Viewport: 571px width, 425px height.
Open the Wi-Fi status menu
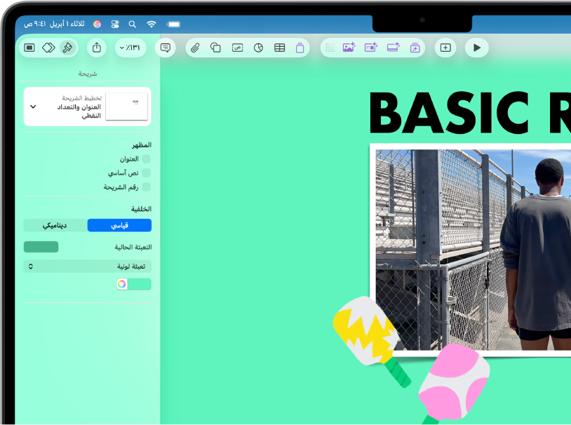point(152,24)
